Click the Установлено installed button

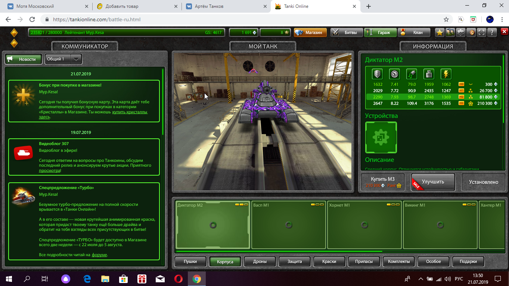[x=484, y=182]
